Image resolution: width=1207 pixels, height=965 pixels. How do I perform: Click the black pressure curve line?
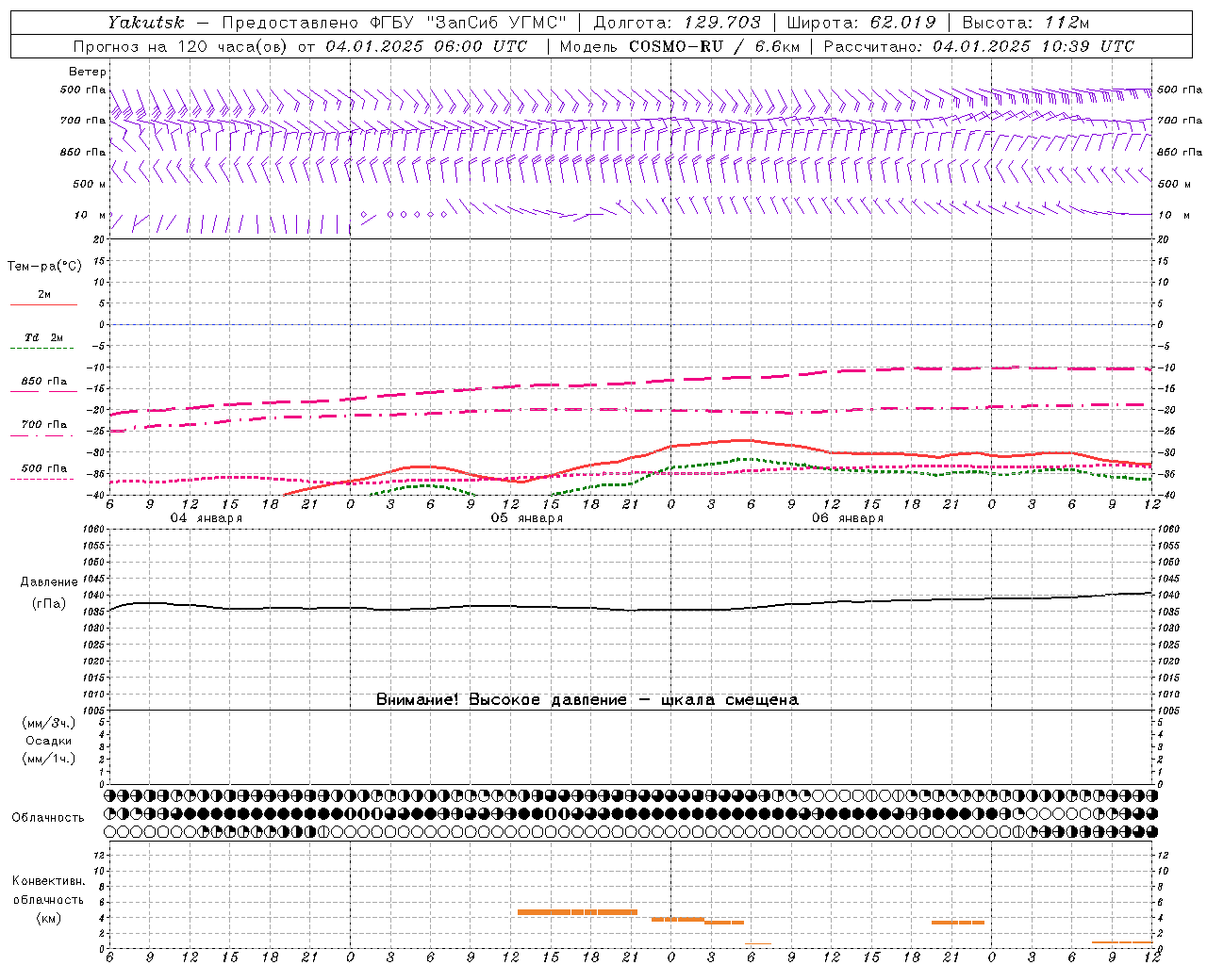coord(630,609)
